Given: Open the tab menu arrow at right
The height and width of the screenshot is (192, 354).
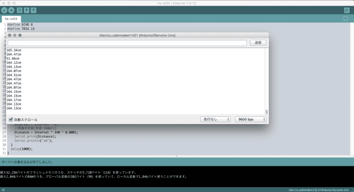Looking at the screenshot, I should [346, 19].
